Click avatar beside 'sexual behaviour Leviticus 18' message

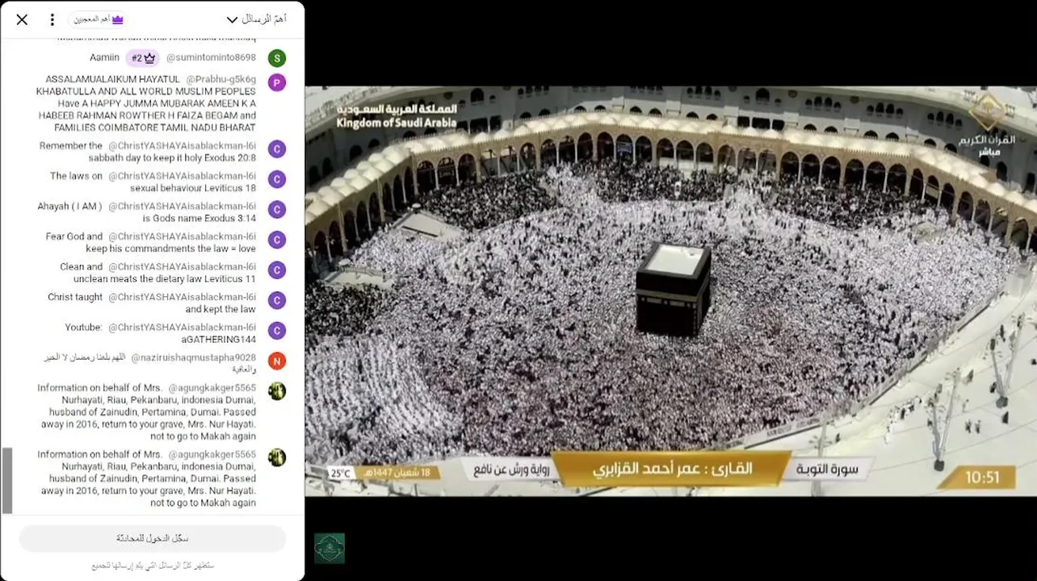277,179
